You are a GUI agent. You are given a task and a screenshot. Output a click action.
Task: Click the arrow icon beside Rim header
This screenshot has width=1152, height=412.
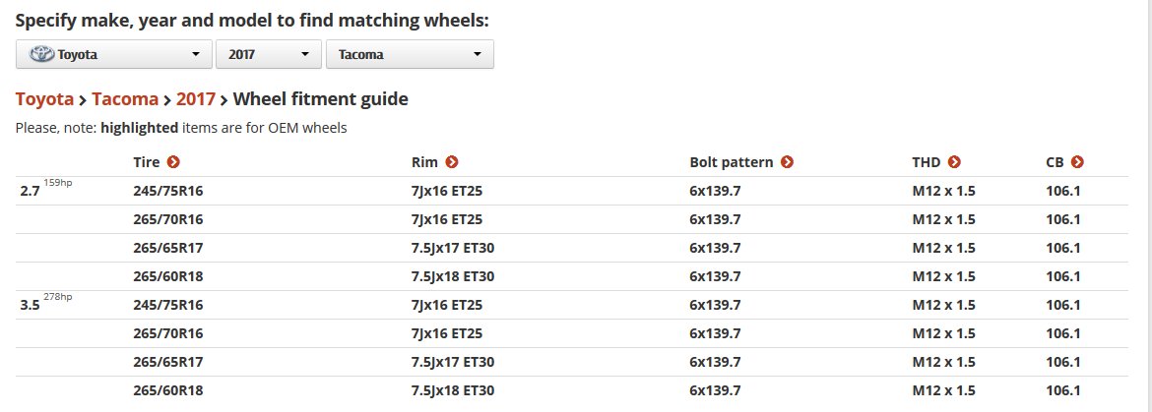(x=452, y=162)
